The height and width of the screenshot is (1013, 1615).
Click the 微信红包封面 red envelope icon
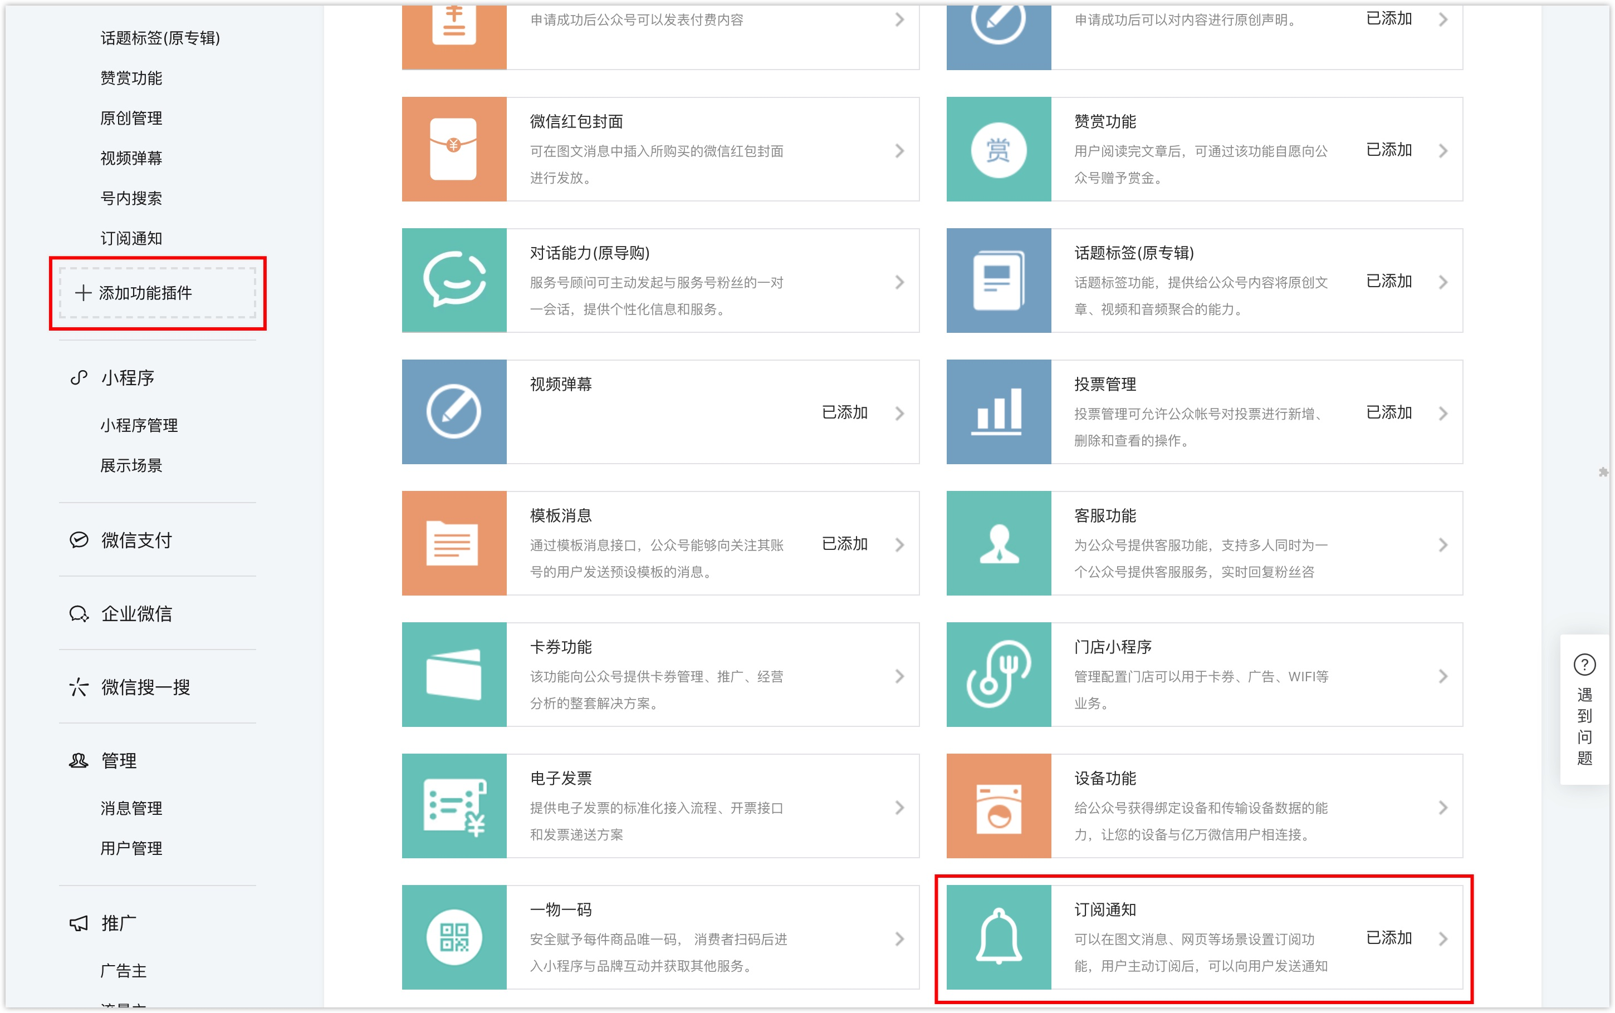[x=454, y=149]
